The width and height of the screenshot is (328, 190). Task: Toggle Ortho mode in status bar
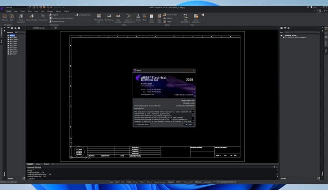point(123,182)
